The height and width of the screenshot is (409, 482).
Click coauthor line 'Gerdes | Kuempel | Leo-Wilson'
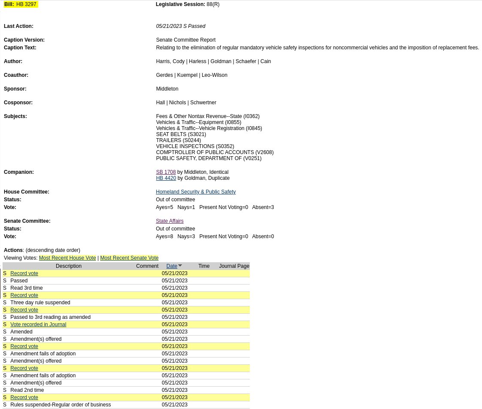pos(191,75)
